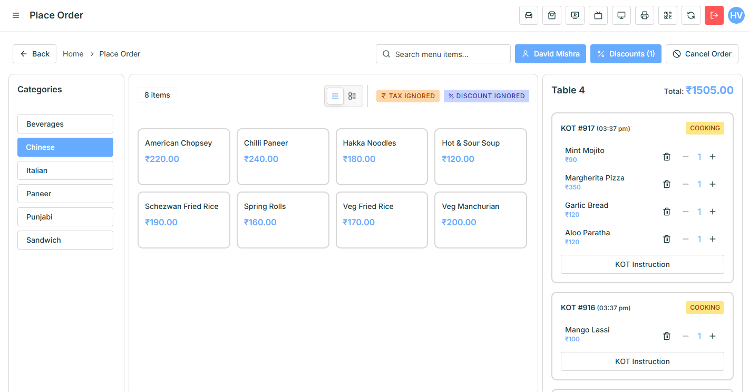The width and height of the screenshot is (749, 392).
Task: Open the Discounts (1) button
Action: 626,54
